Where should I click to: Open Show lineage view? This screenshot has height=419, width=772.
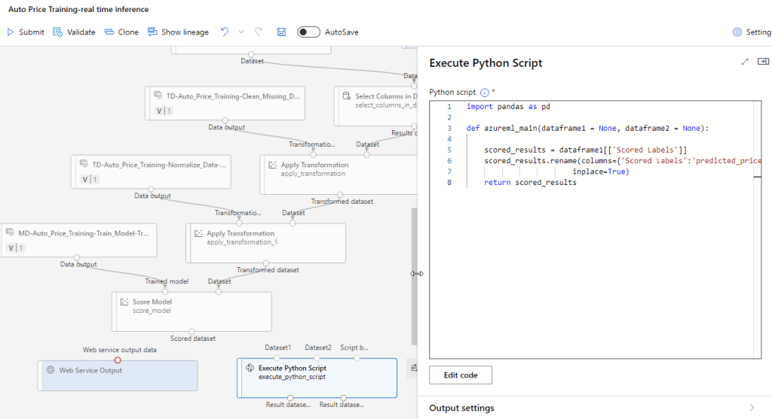(178, 32)
